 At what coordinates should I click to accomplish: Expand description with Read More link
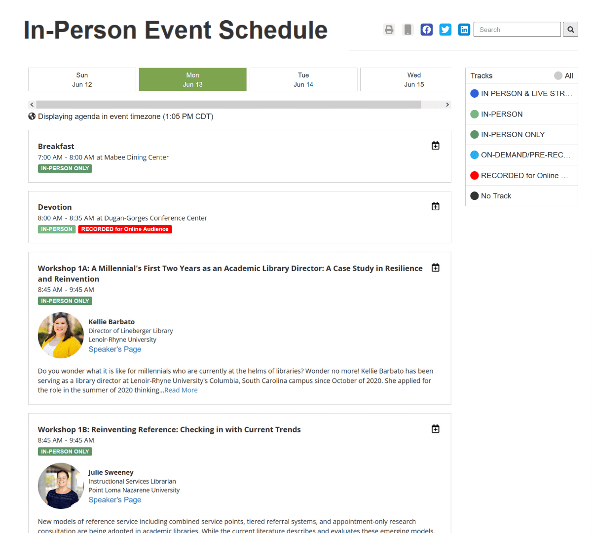tap(181, 390)
